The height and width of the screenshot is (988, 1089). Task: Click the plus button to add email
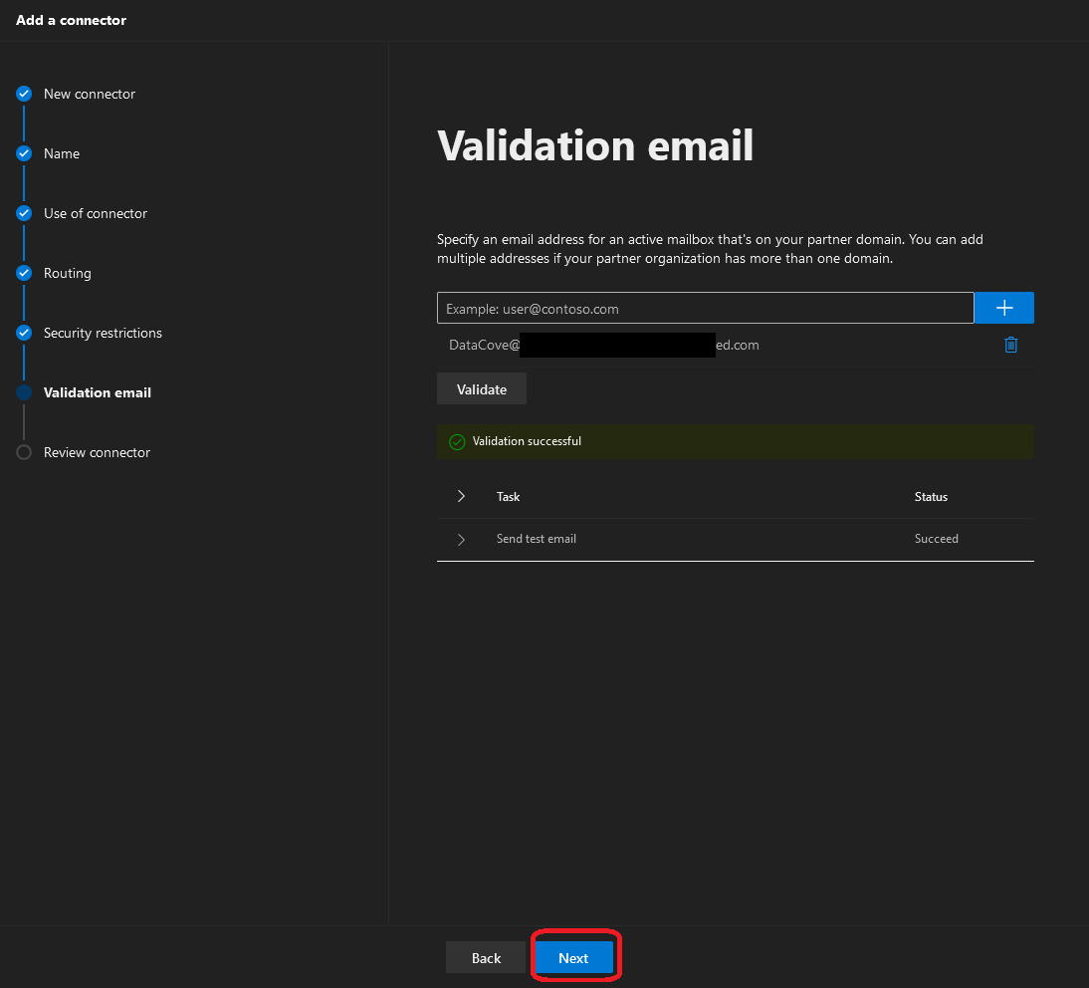[1003, 309]
